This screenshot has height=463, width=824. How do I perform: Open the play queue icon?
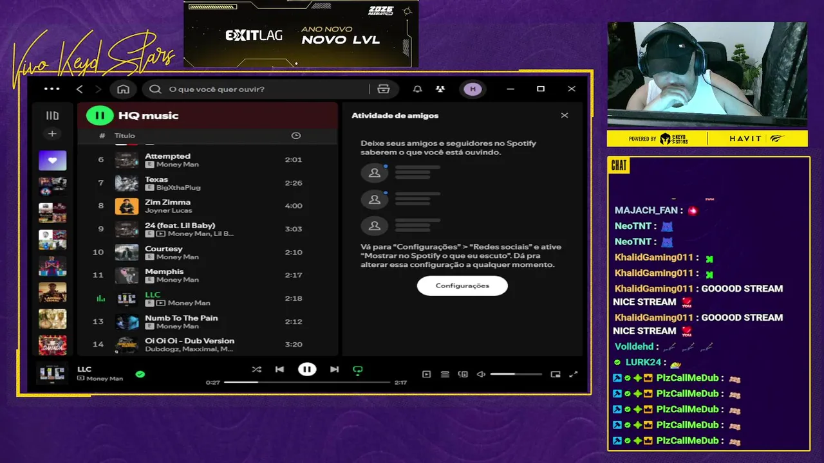pos(445,374)
